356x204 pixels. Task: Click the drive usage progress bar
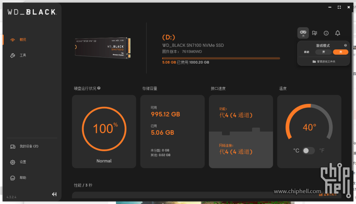[x=221, y=58]
